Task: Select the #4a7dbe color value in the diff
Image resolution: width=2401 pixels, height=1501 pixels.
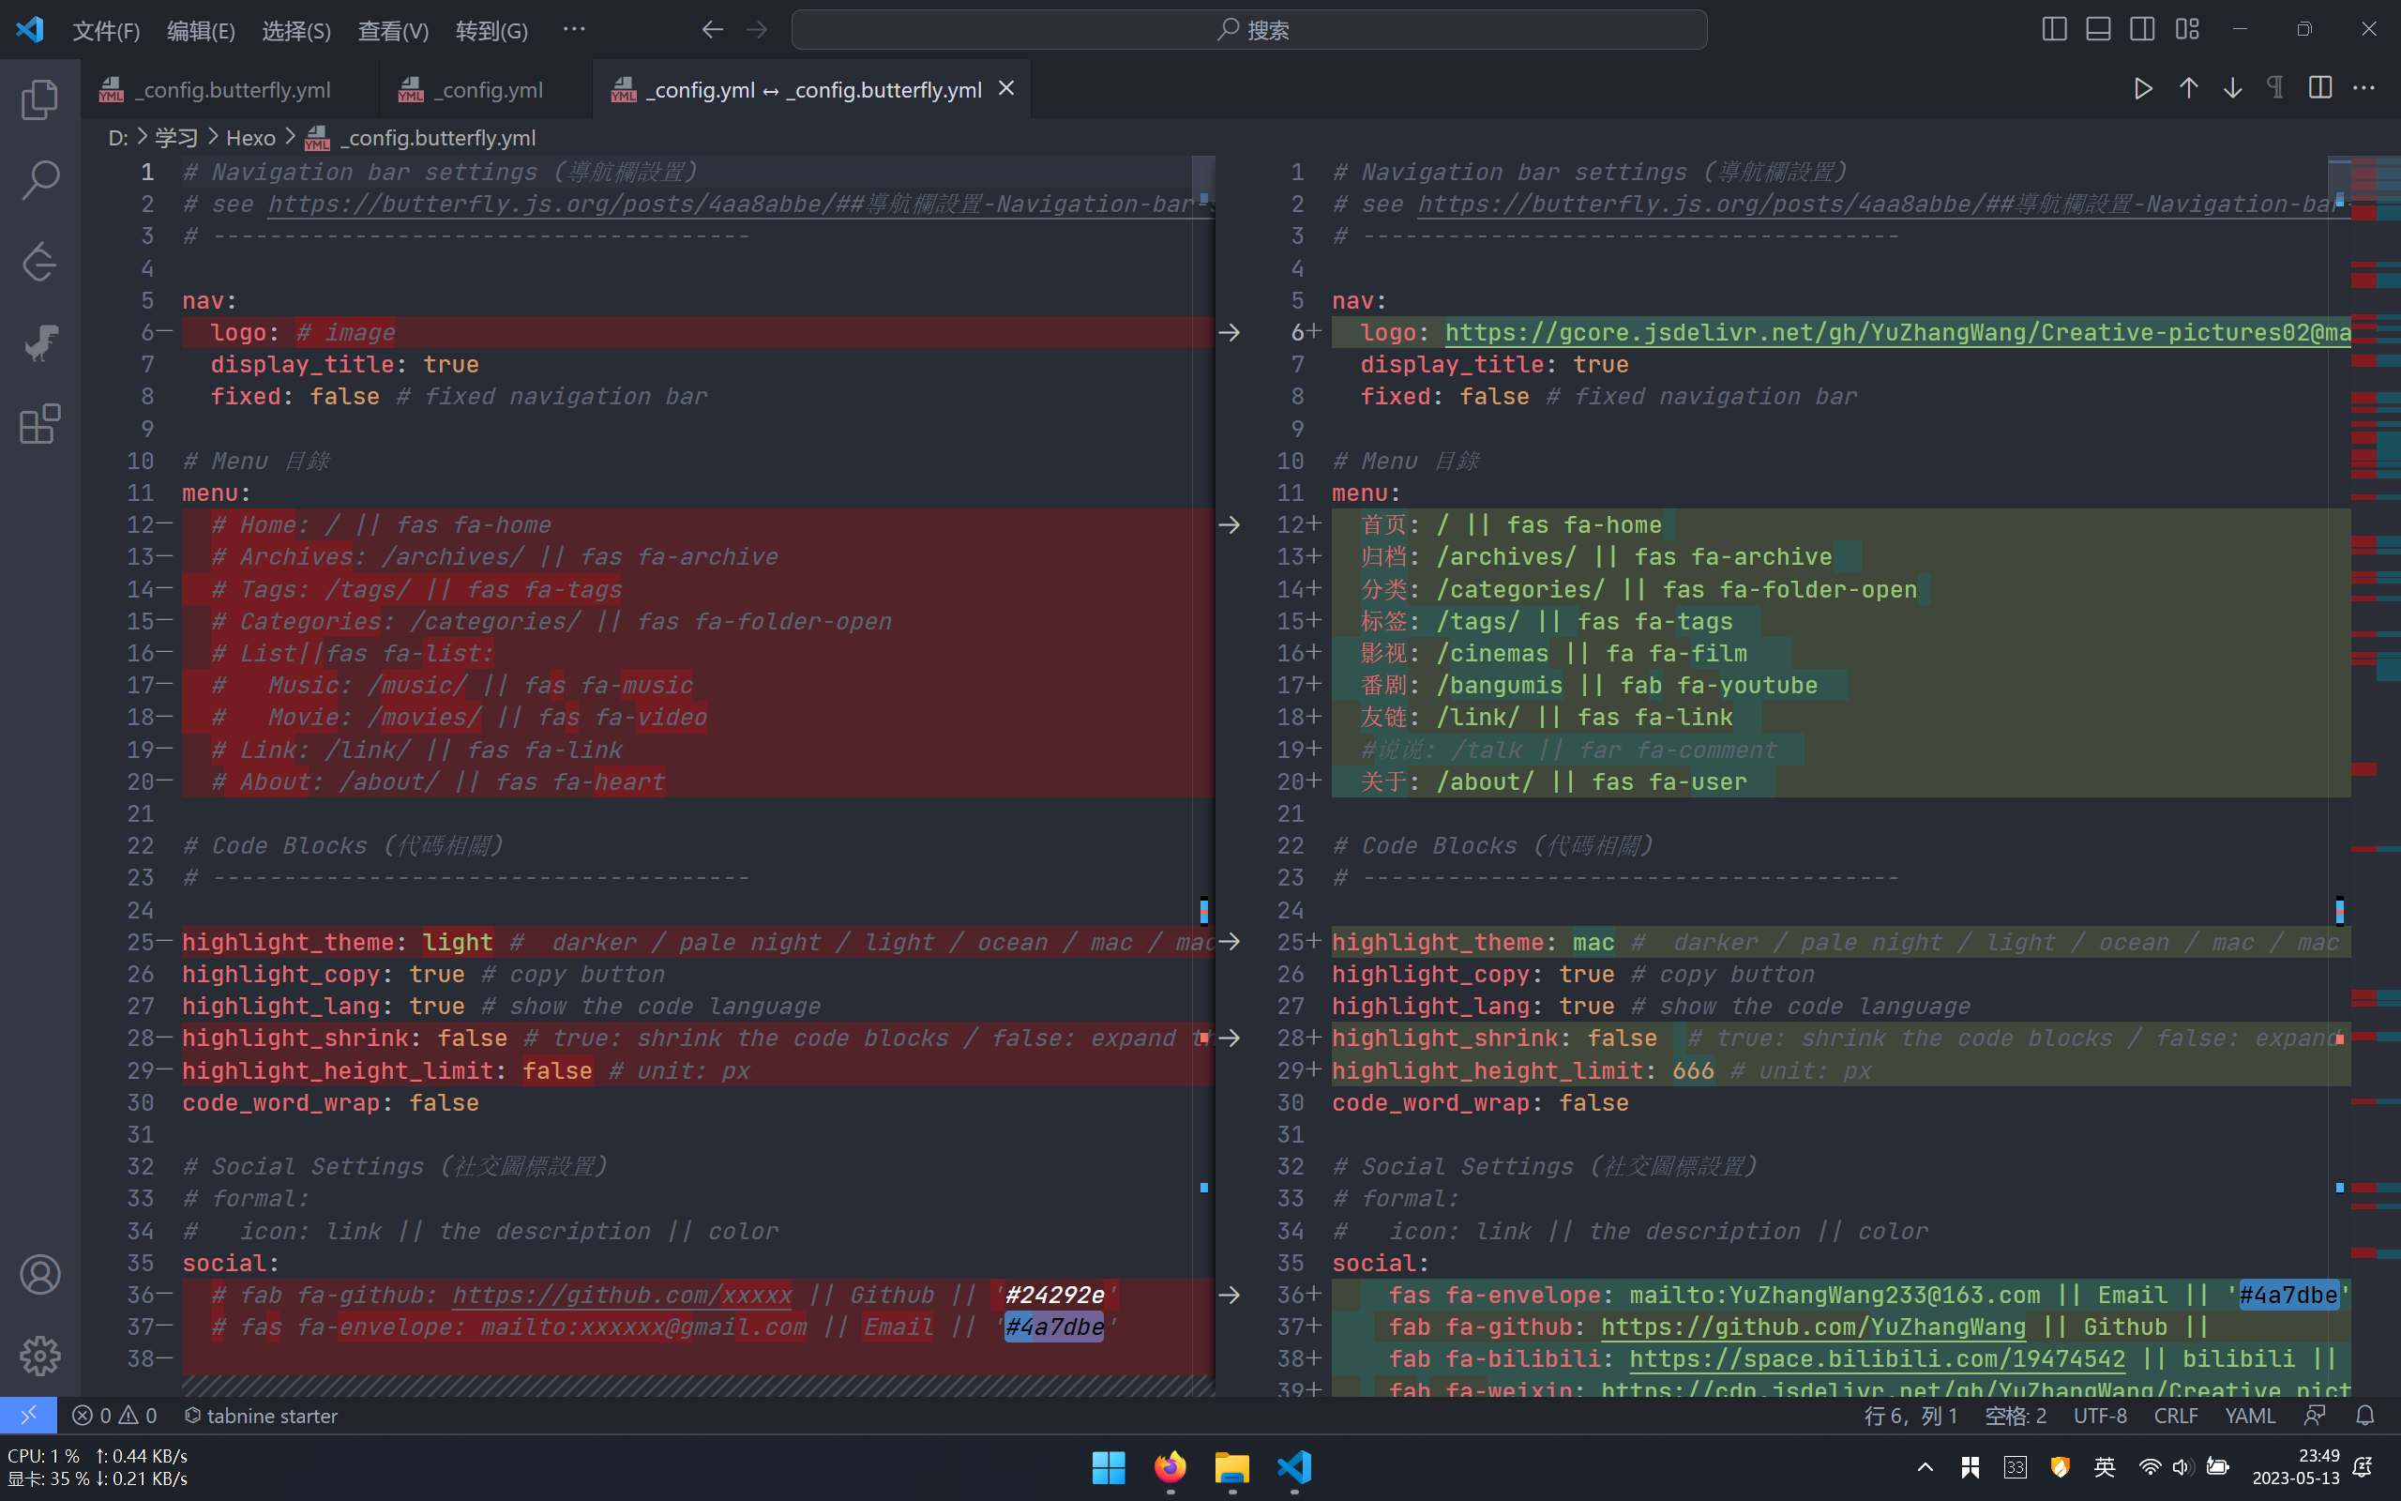Action: pos(1053,1327)
